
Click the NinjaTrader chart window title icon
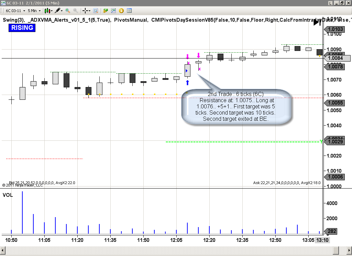pos(3,3)
